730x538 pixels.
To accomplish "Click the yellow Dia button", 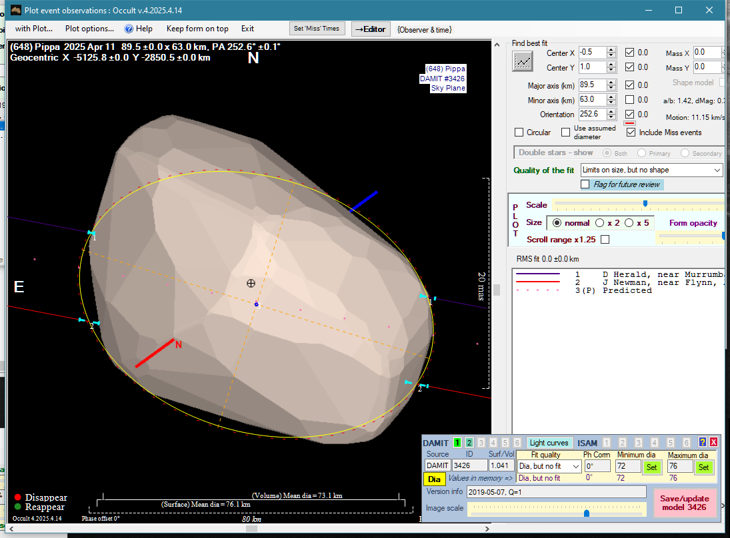I will (x=434, y=479).
